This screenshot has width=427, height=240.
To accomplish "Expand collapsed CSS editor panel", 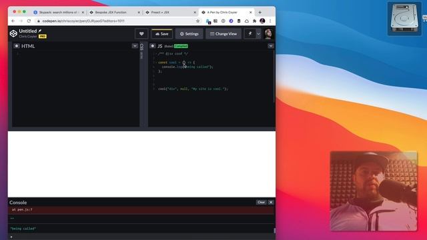I will click(141, 51).
